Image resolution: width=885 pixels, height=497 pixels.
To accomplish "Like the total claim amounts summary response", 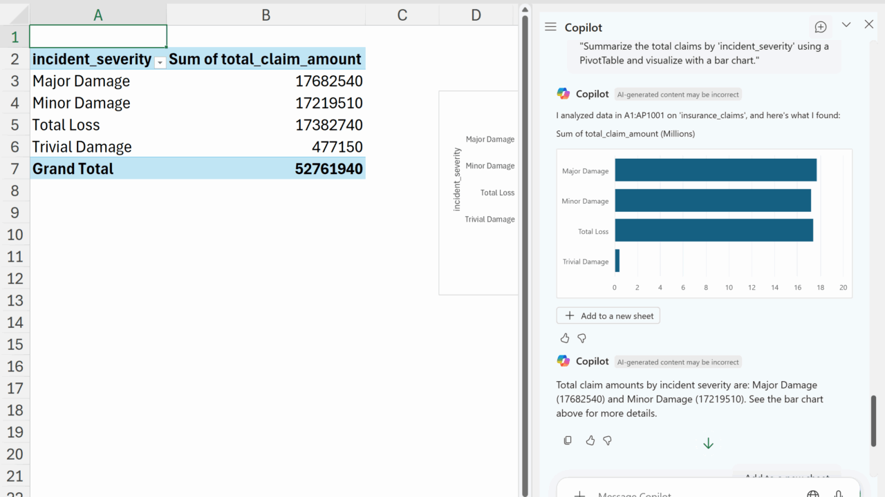I will pyautogui.click(x=590, y=440).
